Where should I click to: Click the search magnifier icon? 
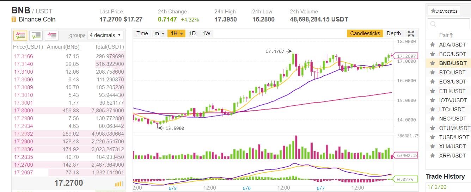pos(433,24)
